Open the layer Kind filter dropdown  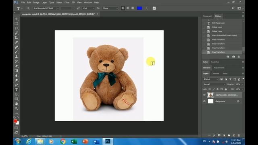pyautogui.click(x=210, y=79)
